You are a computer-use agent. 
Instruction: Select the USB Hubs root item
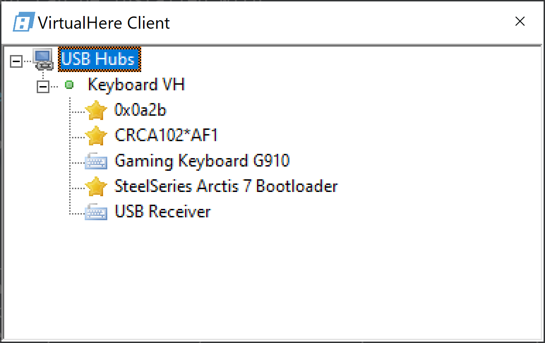[x=98, y=59]
